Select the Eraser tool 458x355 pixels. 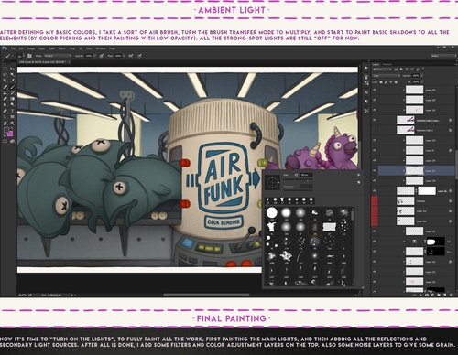[5, 99]
